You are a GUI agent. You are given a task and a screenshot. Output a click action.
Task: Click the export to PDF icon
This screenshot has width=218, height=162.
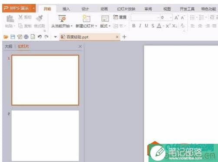point(20,37)
